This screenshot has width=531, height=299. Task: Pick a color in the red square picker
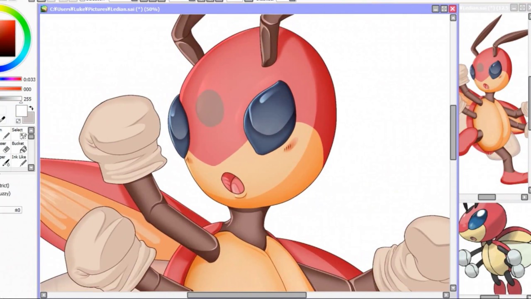click(x=7, y=38)
